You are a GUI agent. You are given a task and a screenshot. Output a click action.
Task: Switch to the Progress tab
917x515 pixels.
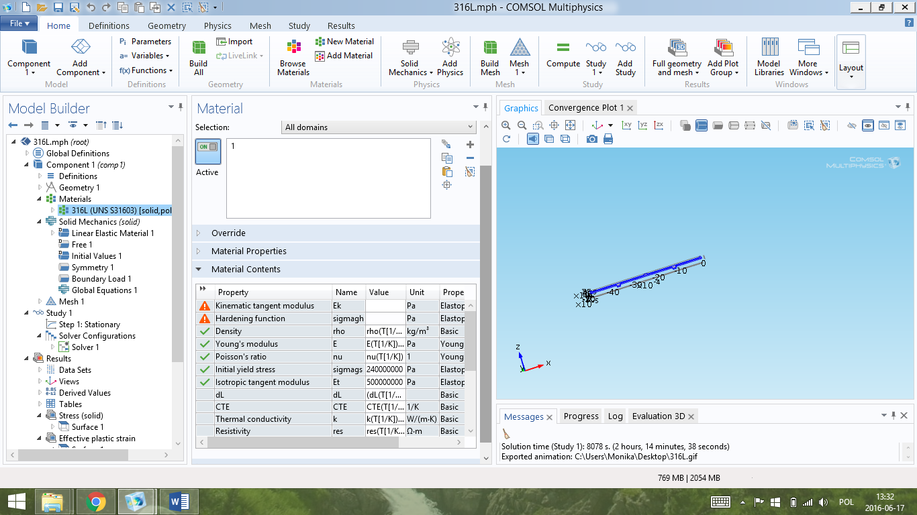581,416
